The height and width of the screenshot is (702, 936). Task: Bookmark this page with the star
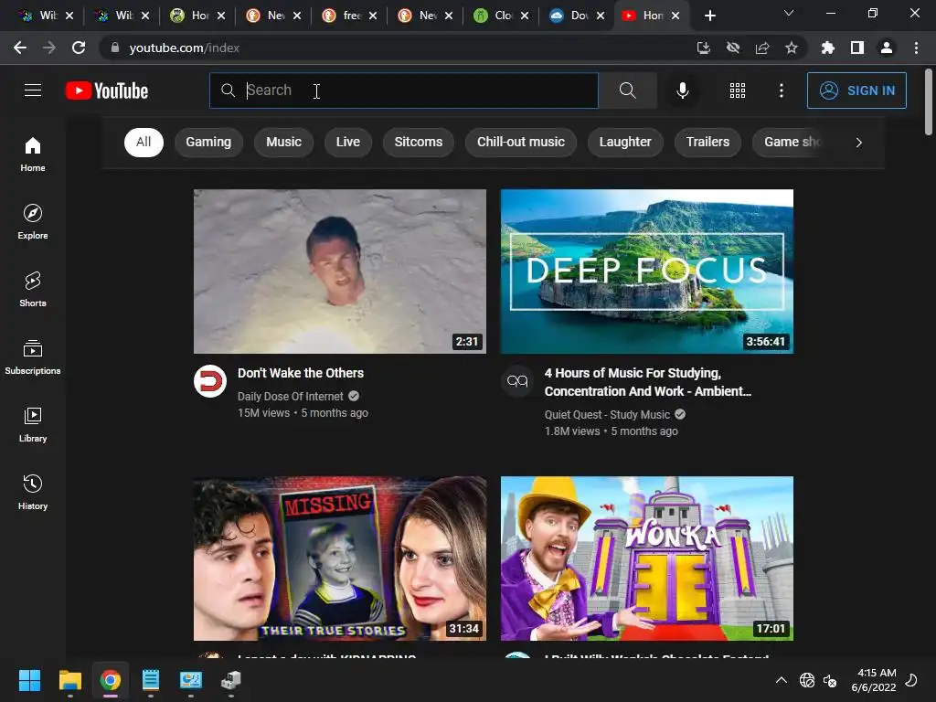coord(791,48)
